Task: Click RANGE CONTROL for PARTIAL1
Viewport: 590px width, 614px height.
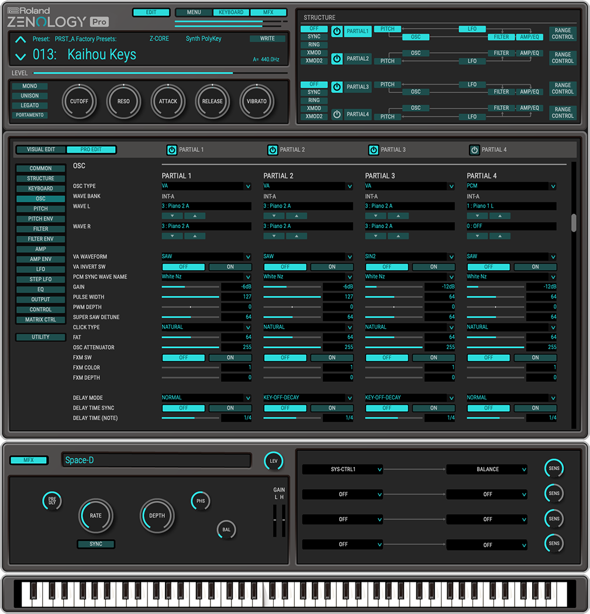Action: point(563,34)
